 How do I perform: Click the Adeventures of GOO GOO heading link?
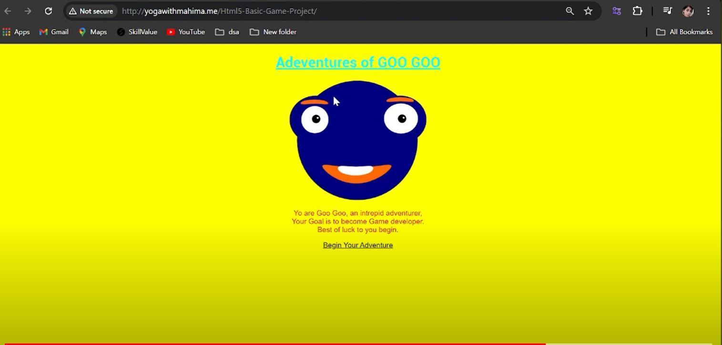tap(358, 62)
